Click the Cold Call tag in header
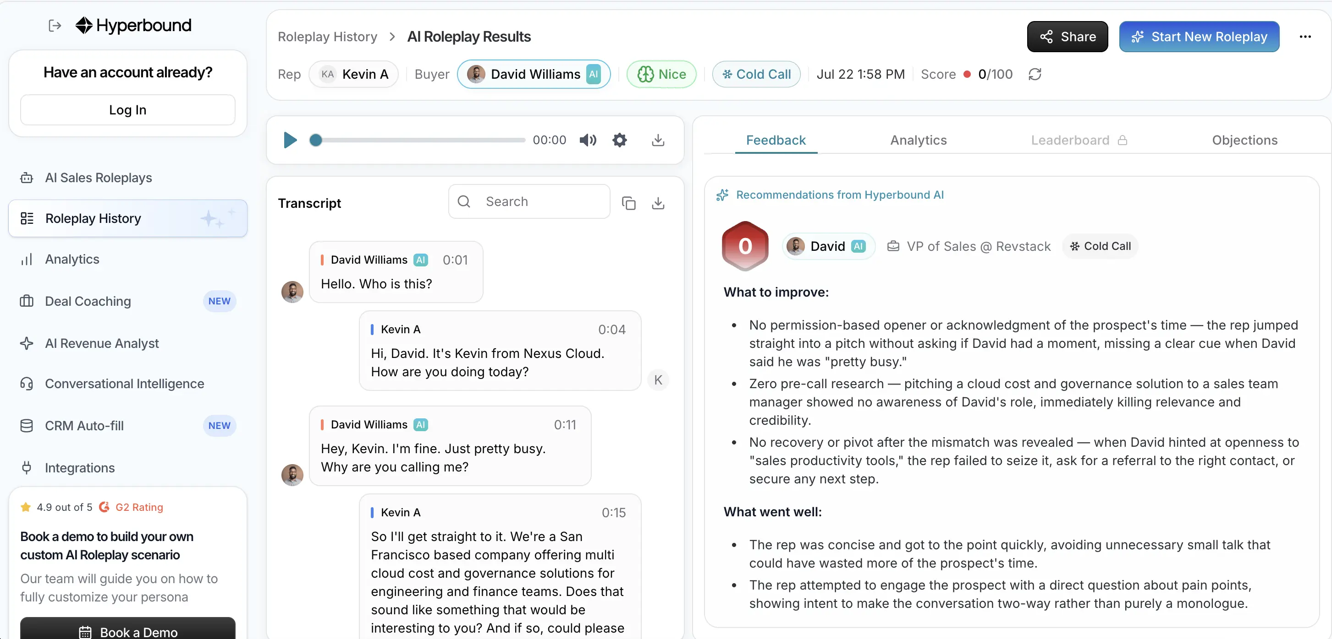 pyautogui.click(x=756, y=75)
